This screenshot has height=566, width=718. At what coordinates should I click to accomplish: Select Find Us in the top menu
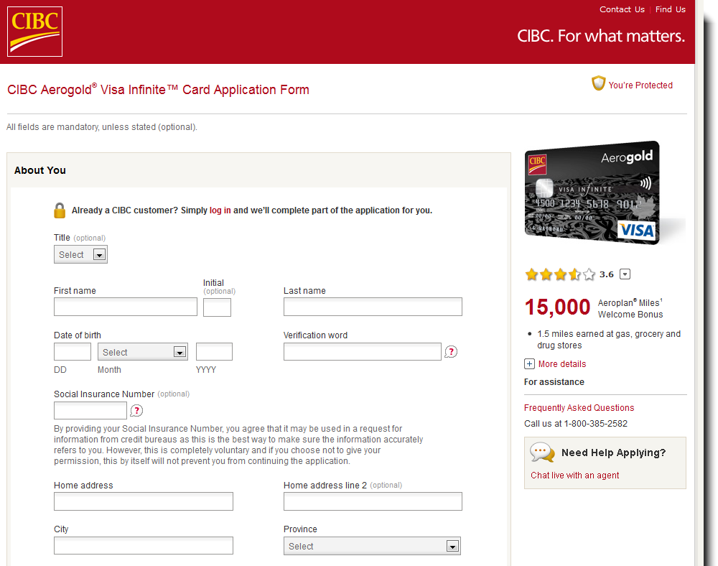click(670, 9)
